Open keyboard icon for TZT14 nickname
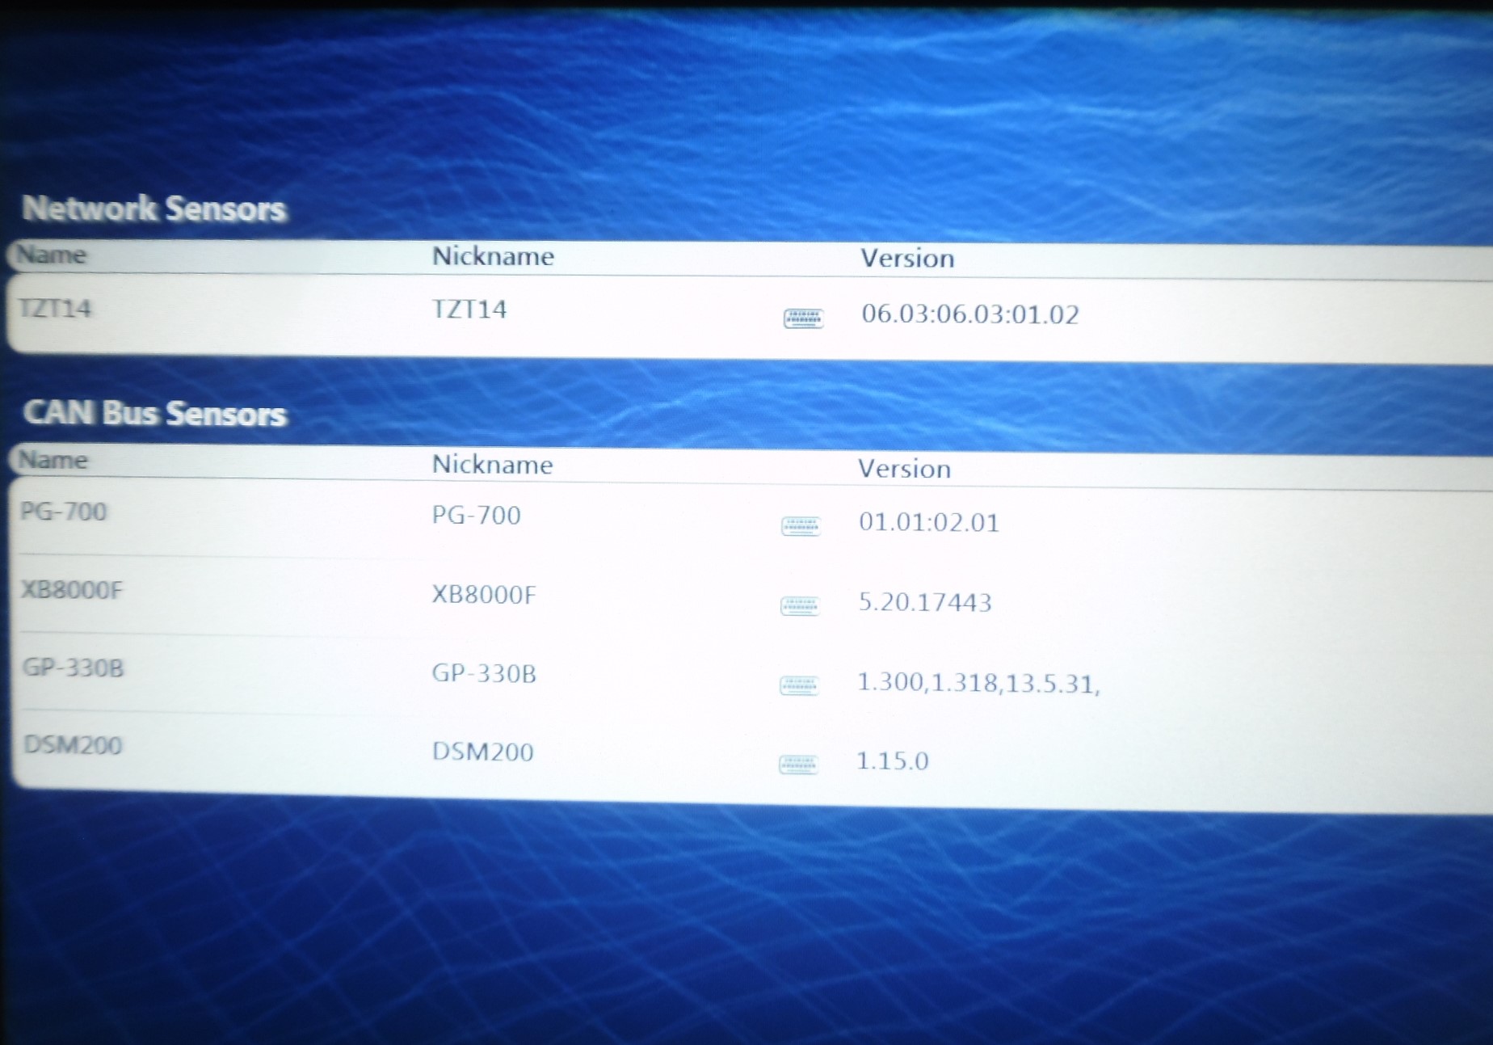This screenshot has width=1493, height=1045. click(803, 318)
